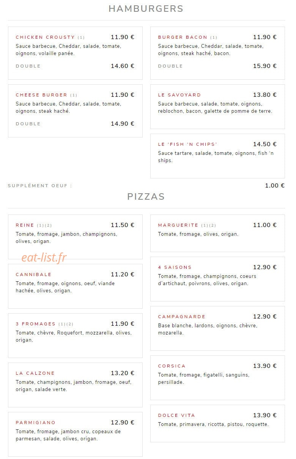Click the eat-list.fr watermark logo

point(44,258)
